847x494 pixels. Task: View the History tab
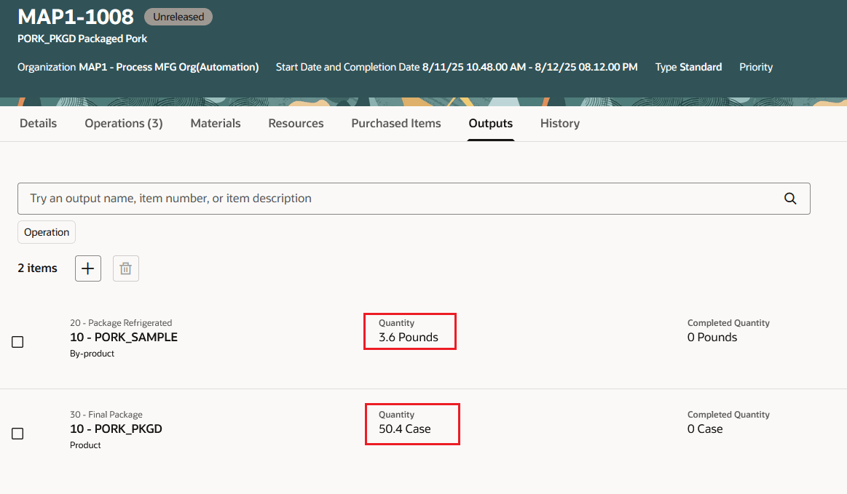[x=559, y=123]
